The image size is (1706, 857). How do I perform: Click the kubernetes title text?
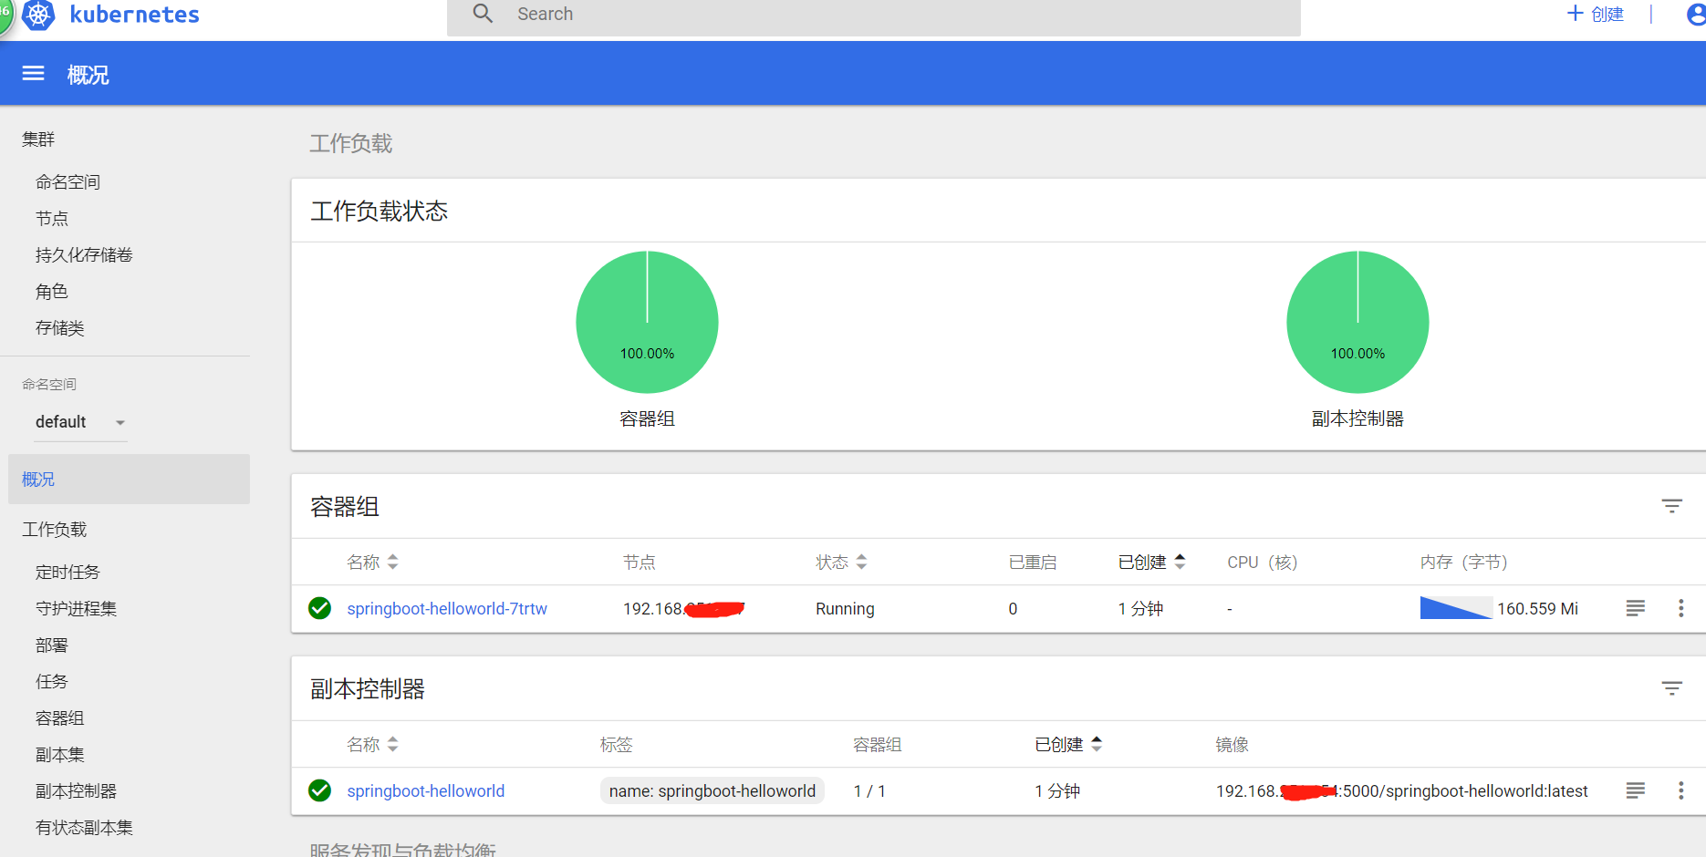(134, 15)
